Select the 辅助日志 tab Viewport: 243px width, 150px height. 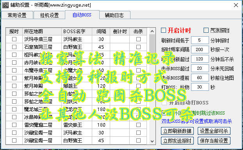pos(114,15)
